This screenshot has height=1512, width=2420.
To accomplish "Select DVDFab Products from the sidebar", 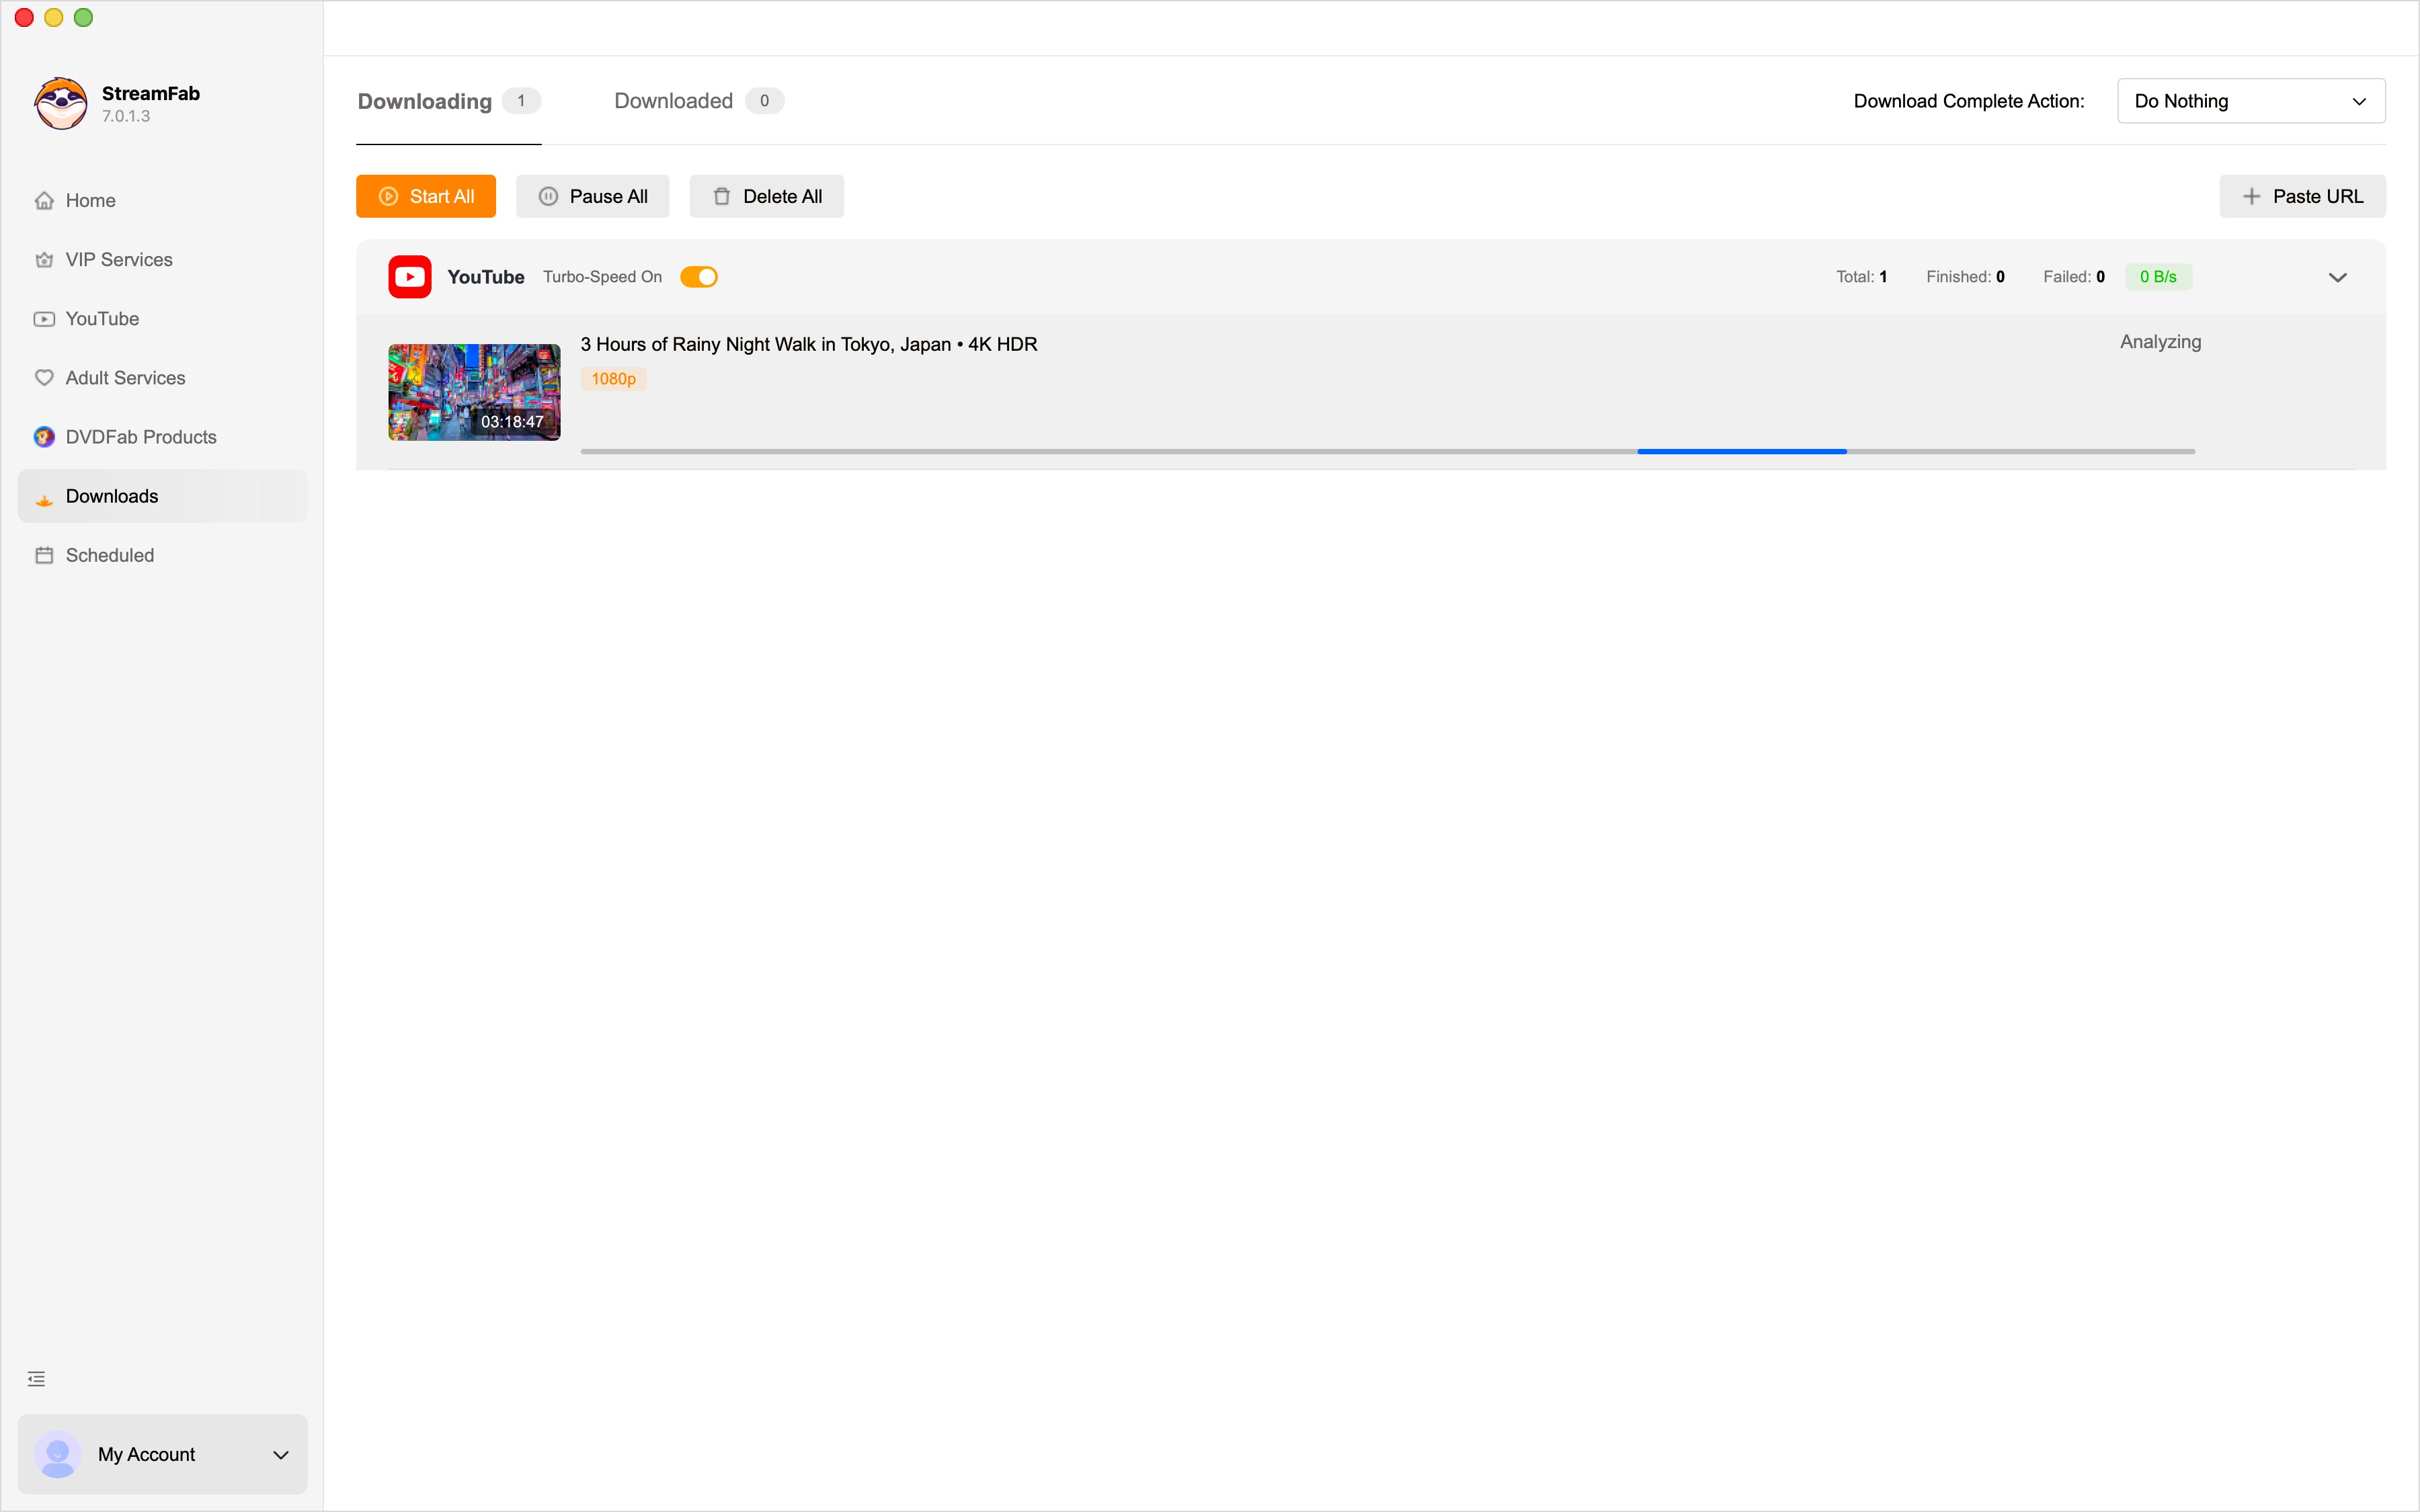I will click(x=141, y=436).
